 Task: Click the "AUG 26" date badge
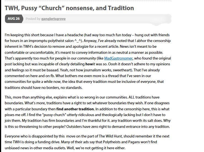click(14, 19)
